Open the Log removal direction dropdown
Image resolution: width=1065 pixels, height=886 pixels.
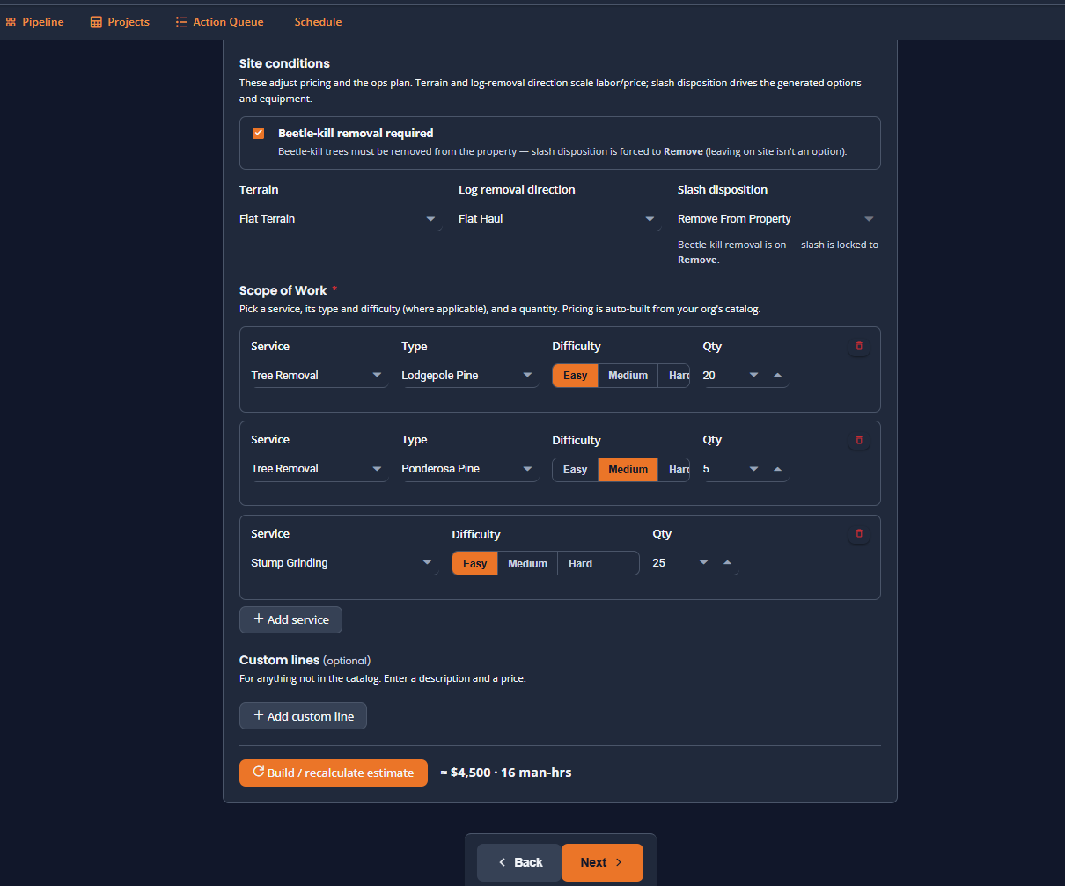[559, 219]
